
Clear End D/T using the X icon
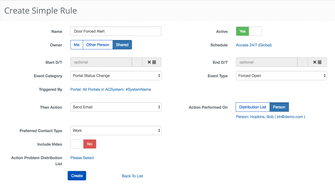(x=315, y=62)
